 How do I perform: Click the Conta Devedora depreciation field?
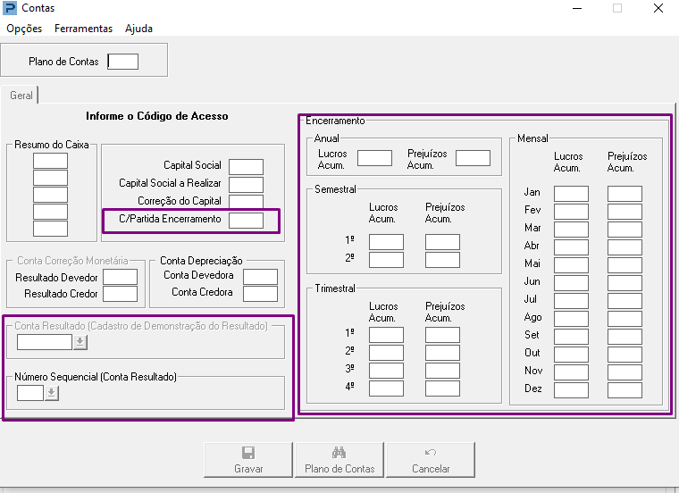click(260, 276)
